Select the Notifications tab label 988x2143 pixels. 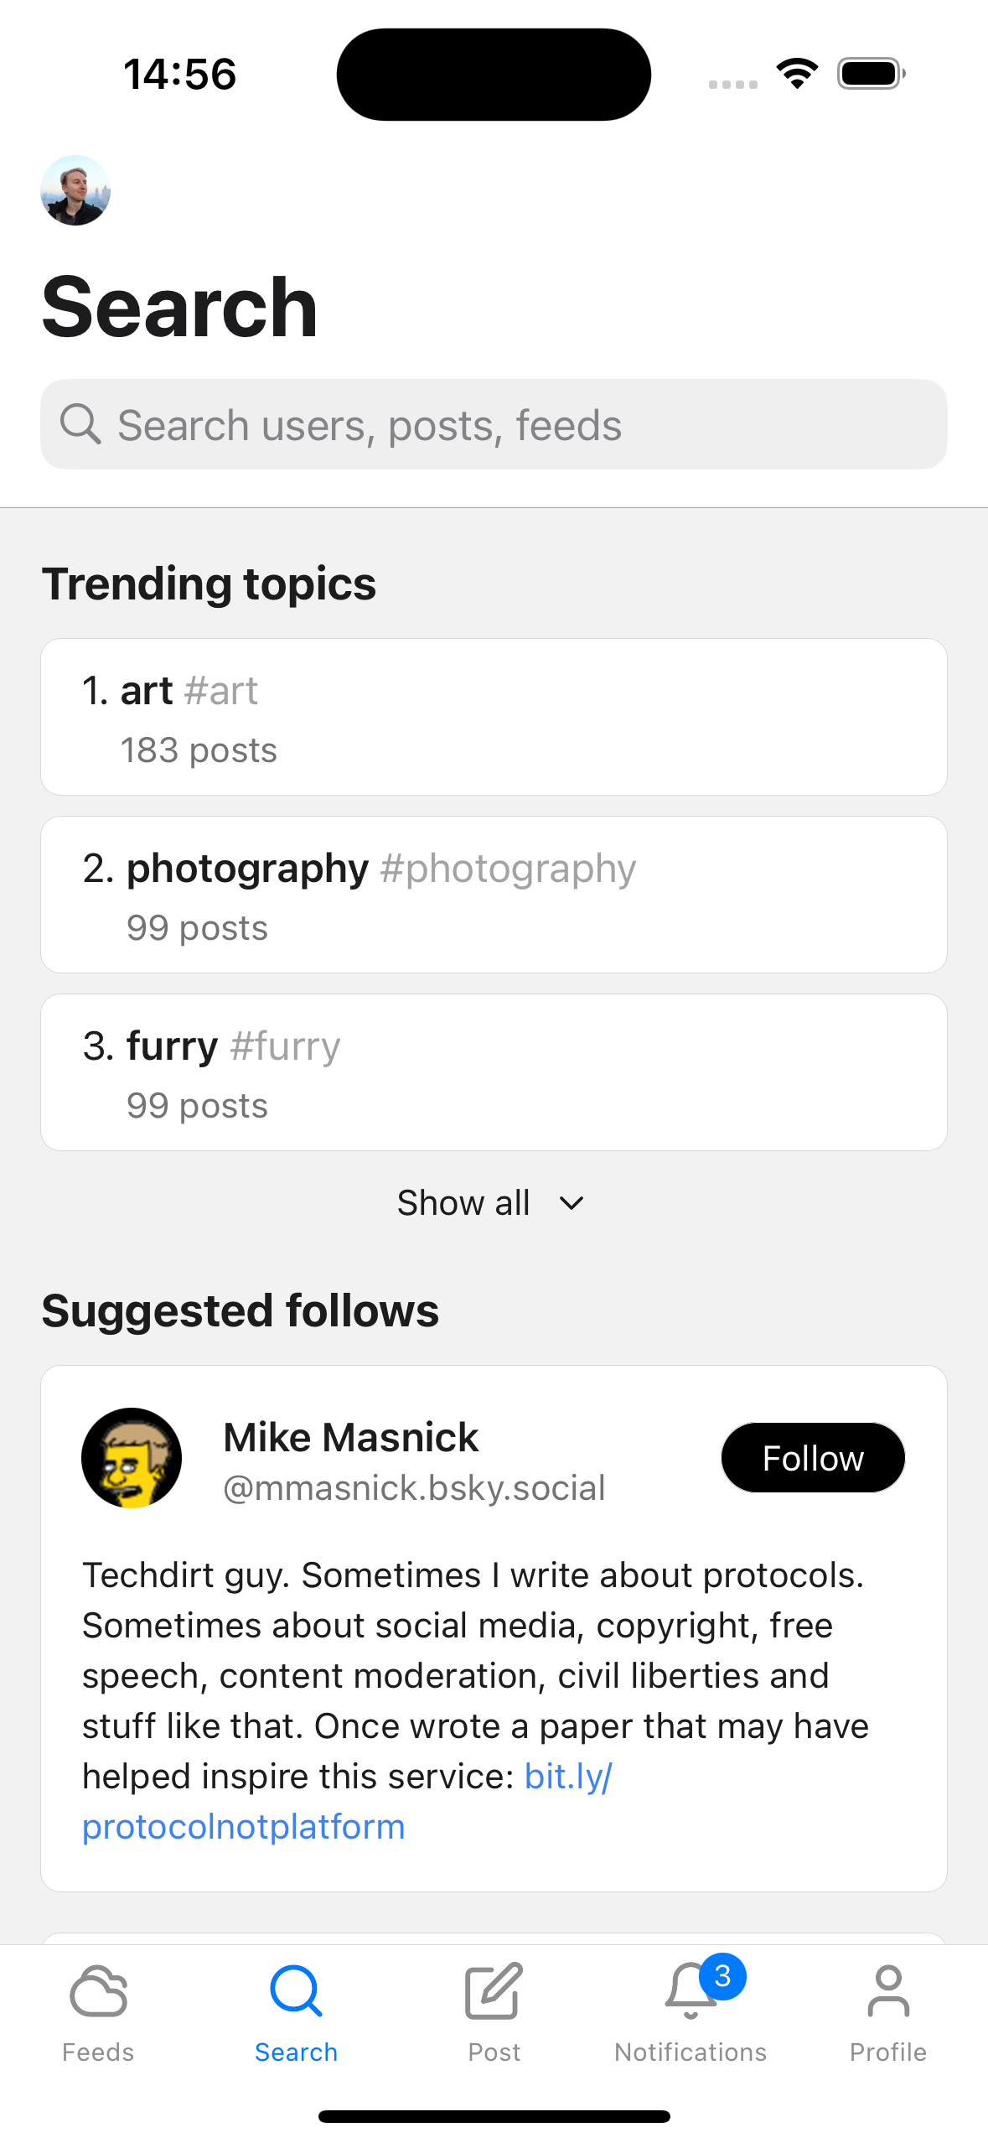(x=690, y=2052)
